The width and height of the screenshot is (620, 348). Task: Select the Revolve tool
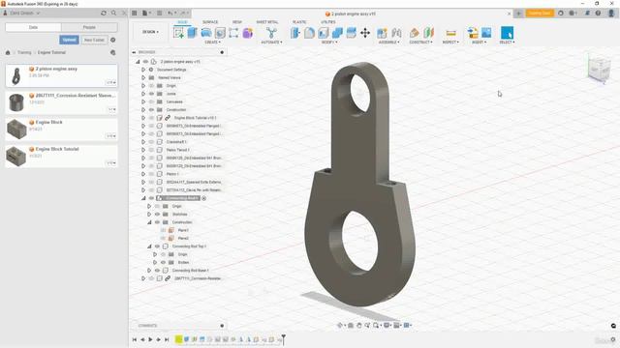click(x=206, y=33)
